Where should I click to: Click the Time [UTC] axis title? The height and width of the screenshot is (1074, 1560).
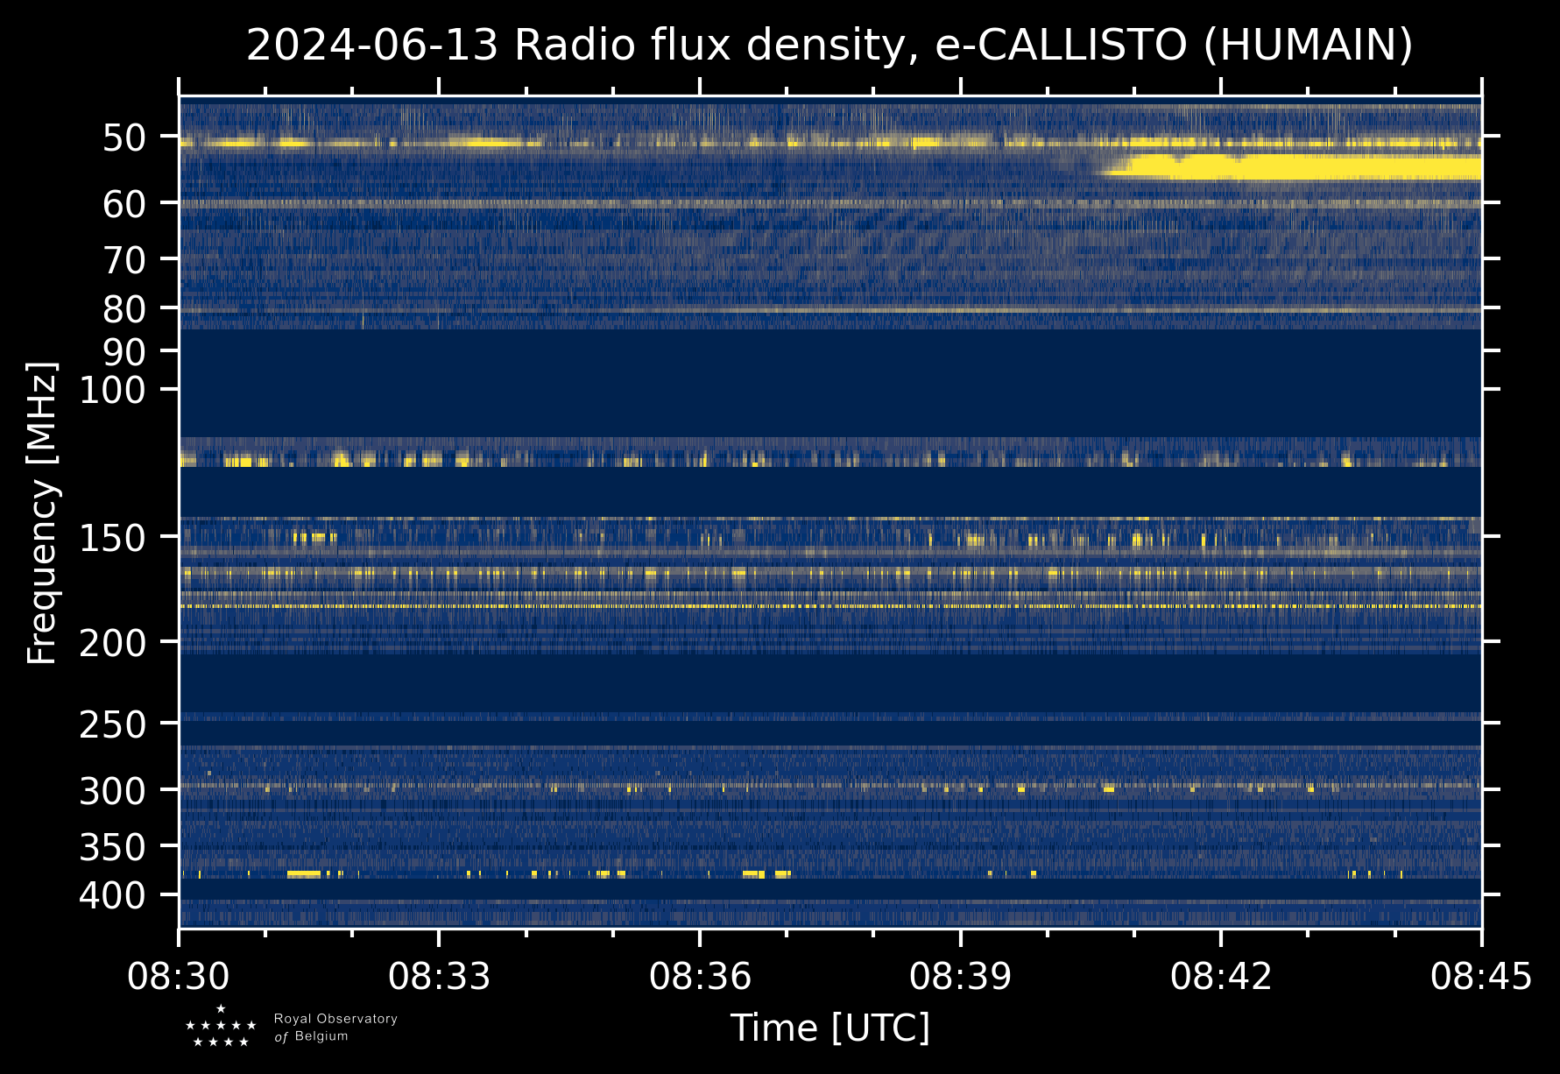829,1028
